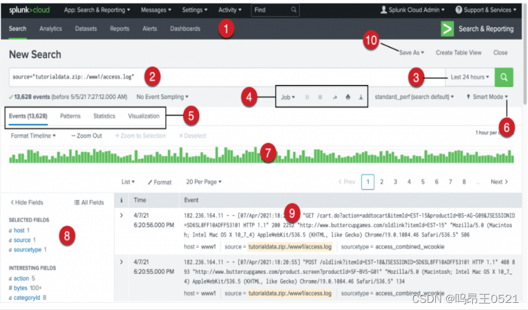
Task: Click the print results icon
Action: 348,97
